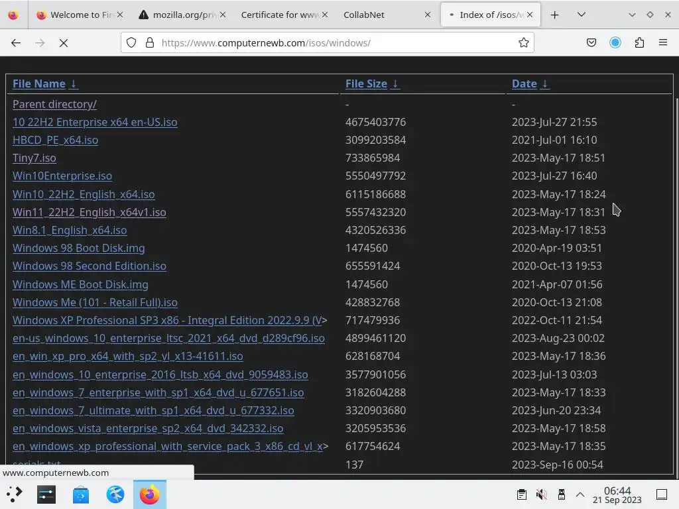
Task: Open the Tiny7.iso link
Action: [34, 158]
